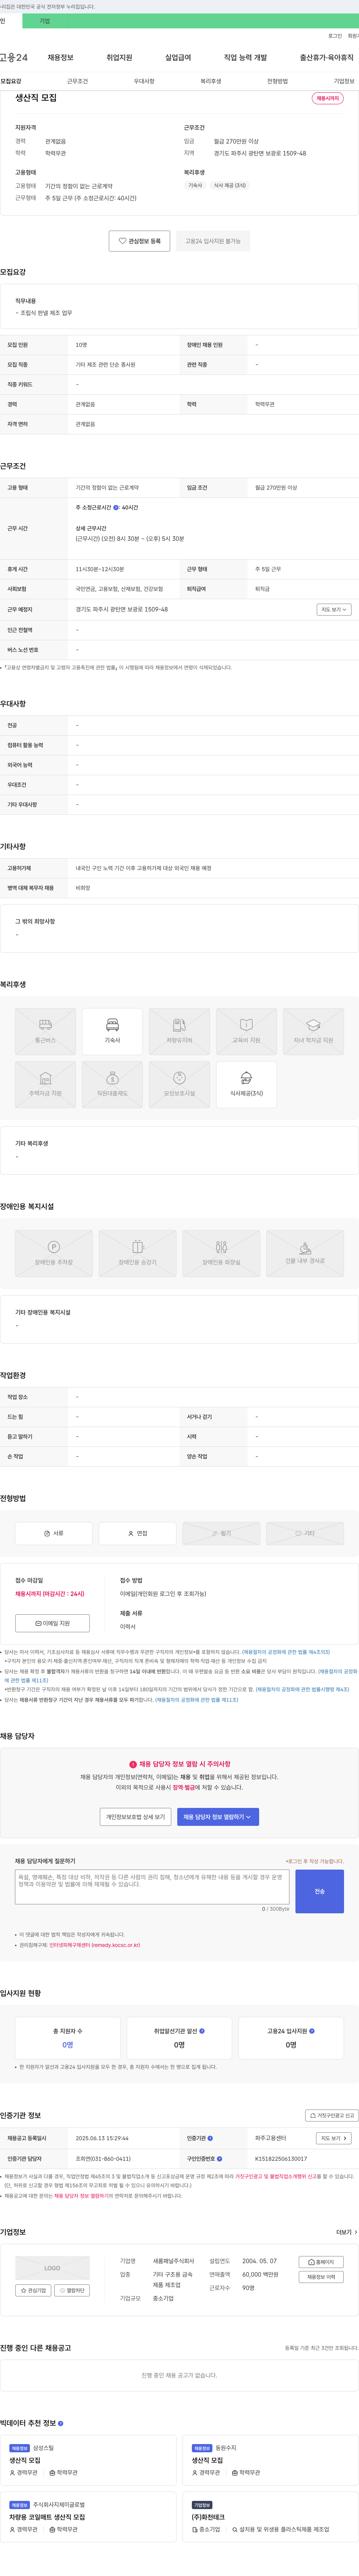The height and width of the screenshot is (2576, 359).
Task: Click the 홈페이지 button
Action: pyautogui.click(x=321, y=2262)
